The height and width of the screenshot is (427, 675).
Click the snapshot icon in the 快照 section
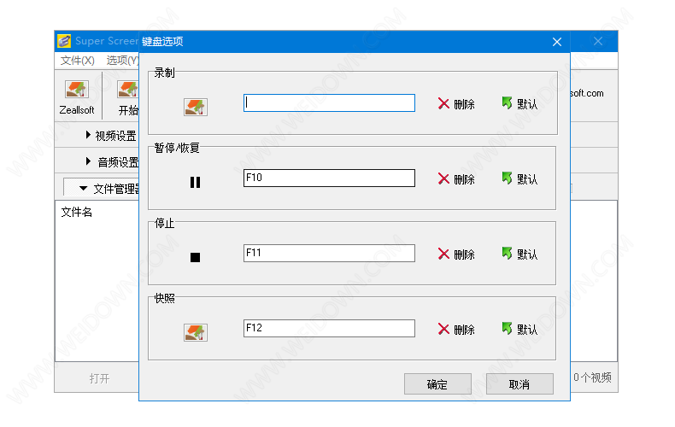(195, 332)
